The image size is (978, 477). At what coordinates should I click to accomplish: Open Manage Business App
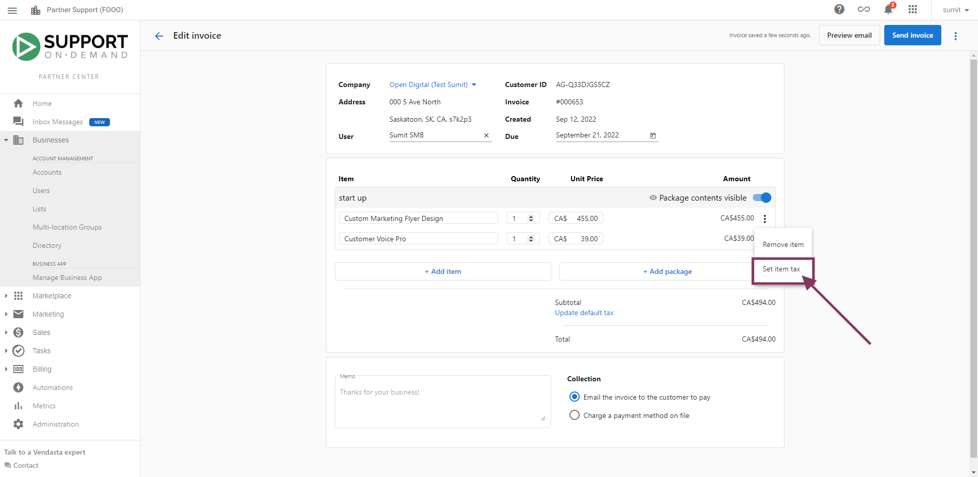click(67, 277)
